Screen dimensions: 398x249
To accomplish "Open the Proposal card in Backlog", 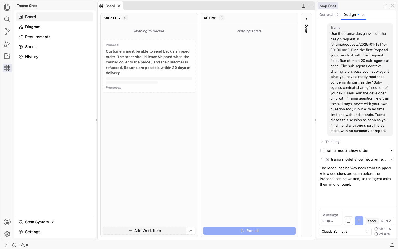I will (149, 66).
